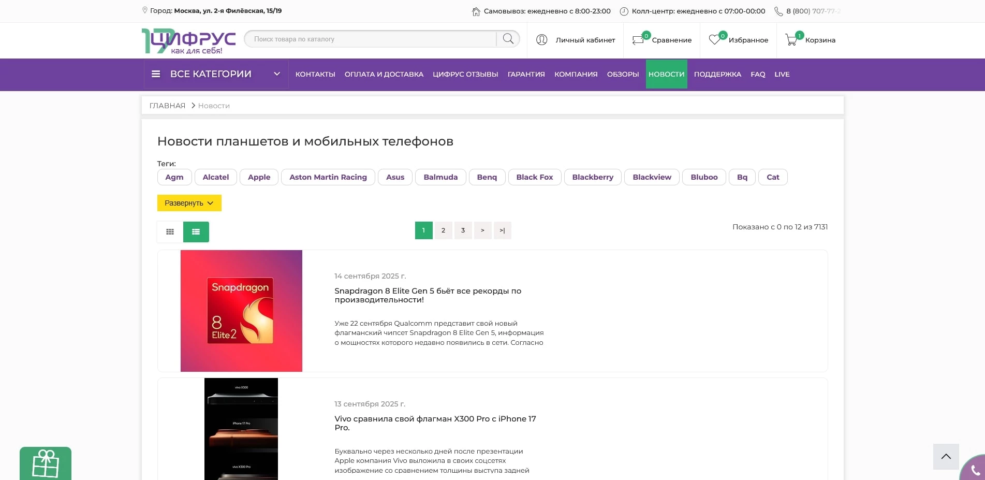The height and width of the screenshot is (480, 985).
Task: Switch to list view layout
Action: [196, 232]
